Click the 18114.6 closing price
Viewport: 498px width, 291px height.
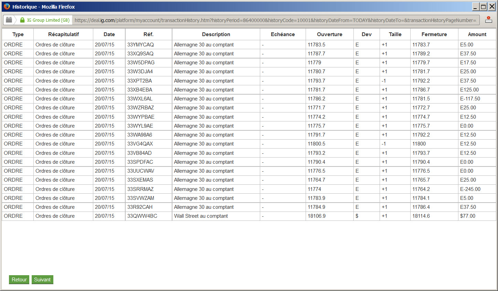pyautogui.click(x=421, y=216)
